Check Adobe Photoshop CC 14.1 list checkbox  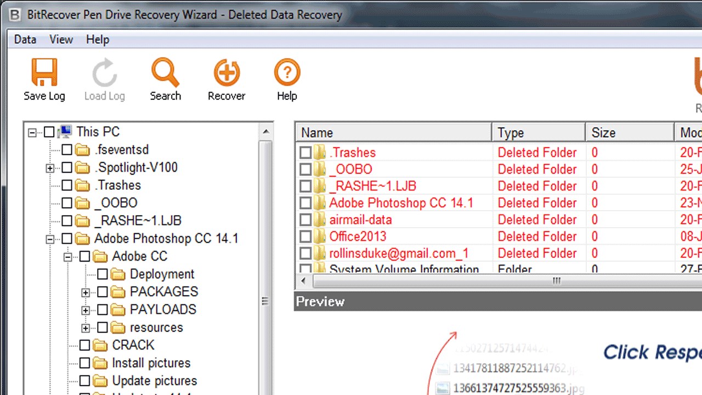click(305, 203)
